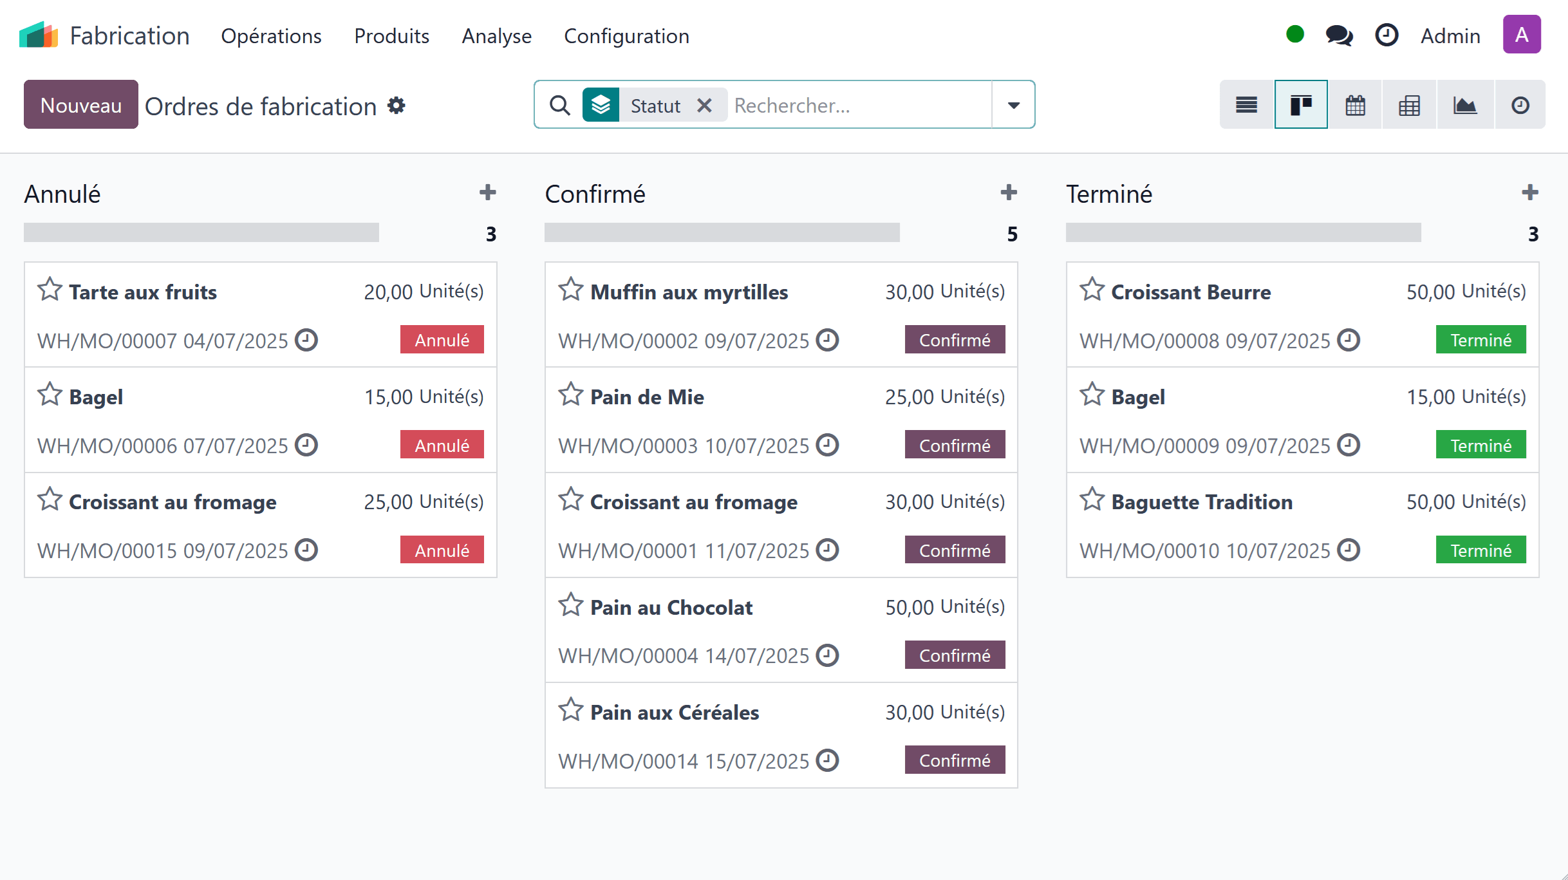Click activity clock on WH/MO/00007 card
Screen dimensions: 1568x880
(x=306, y=340)
